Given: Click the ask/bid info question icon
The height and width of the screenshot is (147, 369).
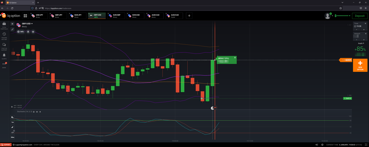Looking at the screenshot, I should click(12, 107).
